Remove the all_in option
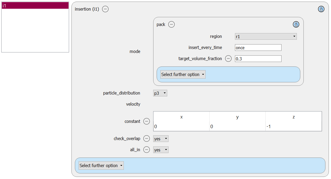The width and height of the screenshot is (331, 179). click(146, 150)
